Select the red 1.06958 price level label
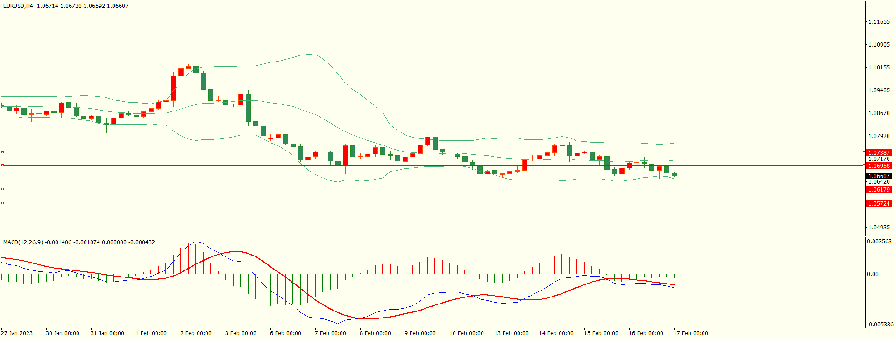The width and height of the screenshot is (895, 339). point(879,166)
